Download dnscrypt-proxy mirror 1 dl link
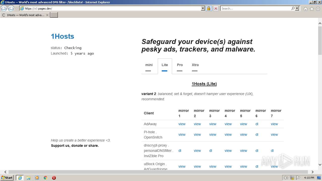This screenshot has height=181, width=322. 180,151
